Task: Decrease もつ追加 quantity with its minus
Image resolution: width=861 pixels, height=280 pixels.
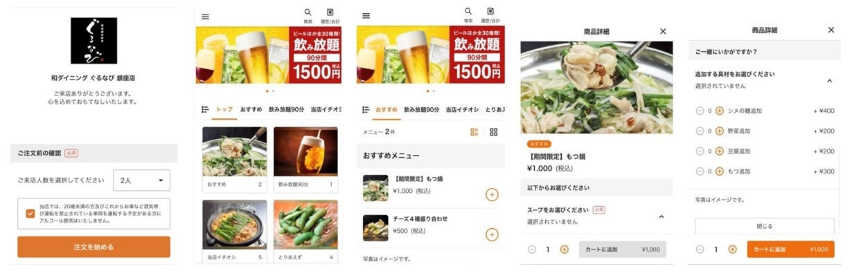Action: point(700,171)
